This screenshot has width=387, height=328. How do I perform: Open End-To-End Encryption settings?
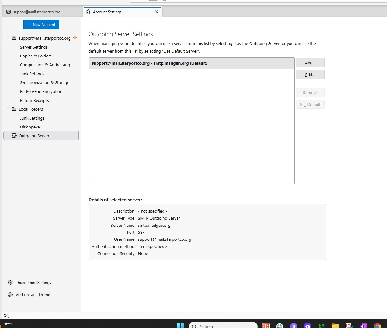[x=41, y=91]
